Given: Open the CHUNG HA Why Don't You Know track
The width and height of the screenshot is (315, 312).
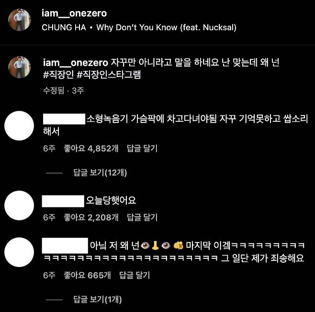Looking at the screenshot, I should [x=139, y=27].
